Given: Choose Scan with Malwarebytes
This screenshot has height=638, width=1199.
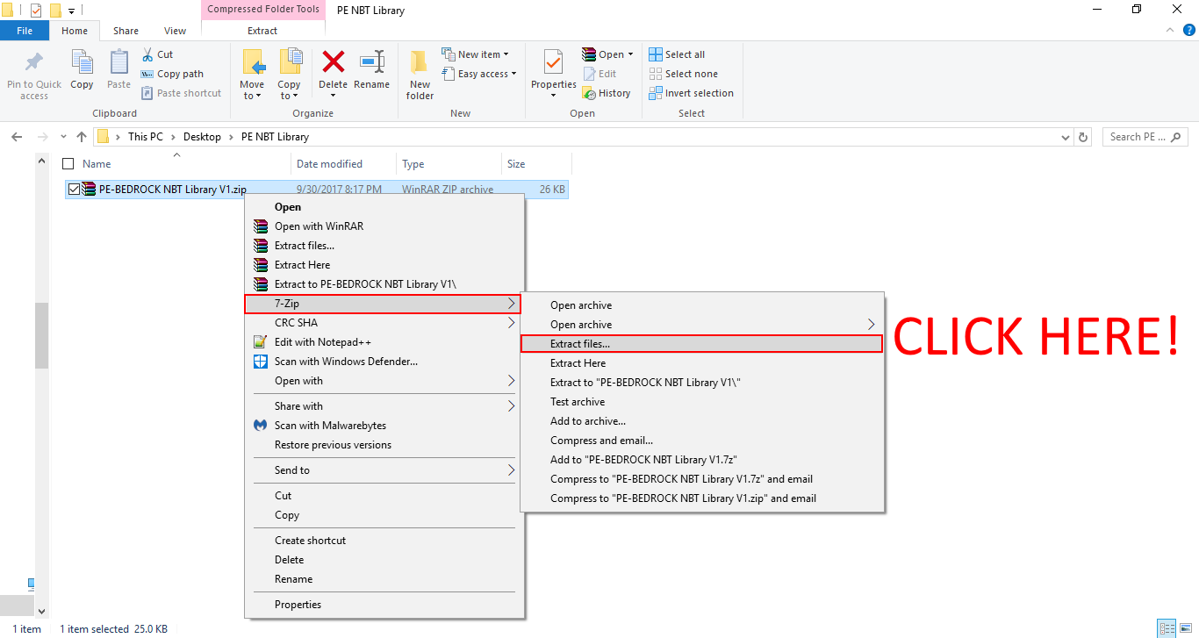Looking at the screenshot, I should point(330,426).
